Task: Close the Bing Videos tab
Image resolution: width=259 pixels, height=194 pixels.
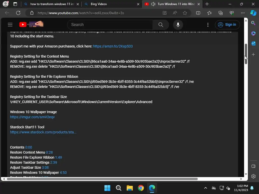Action: tap(138, 4)
